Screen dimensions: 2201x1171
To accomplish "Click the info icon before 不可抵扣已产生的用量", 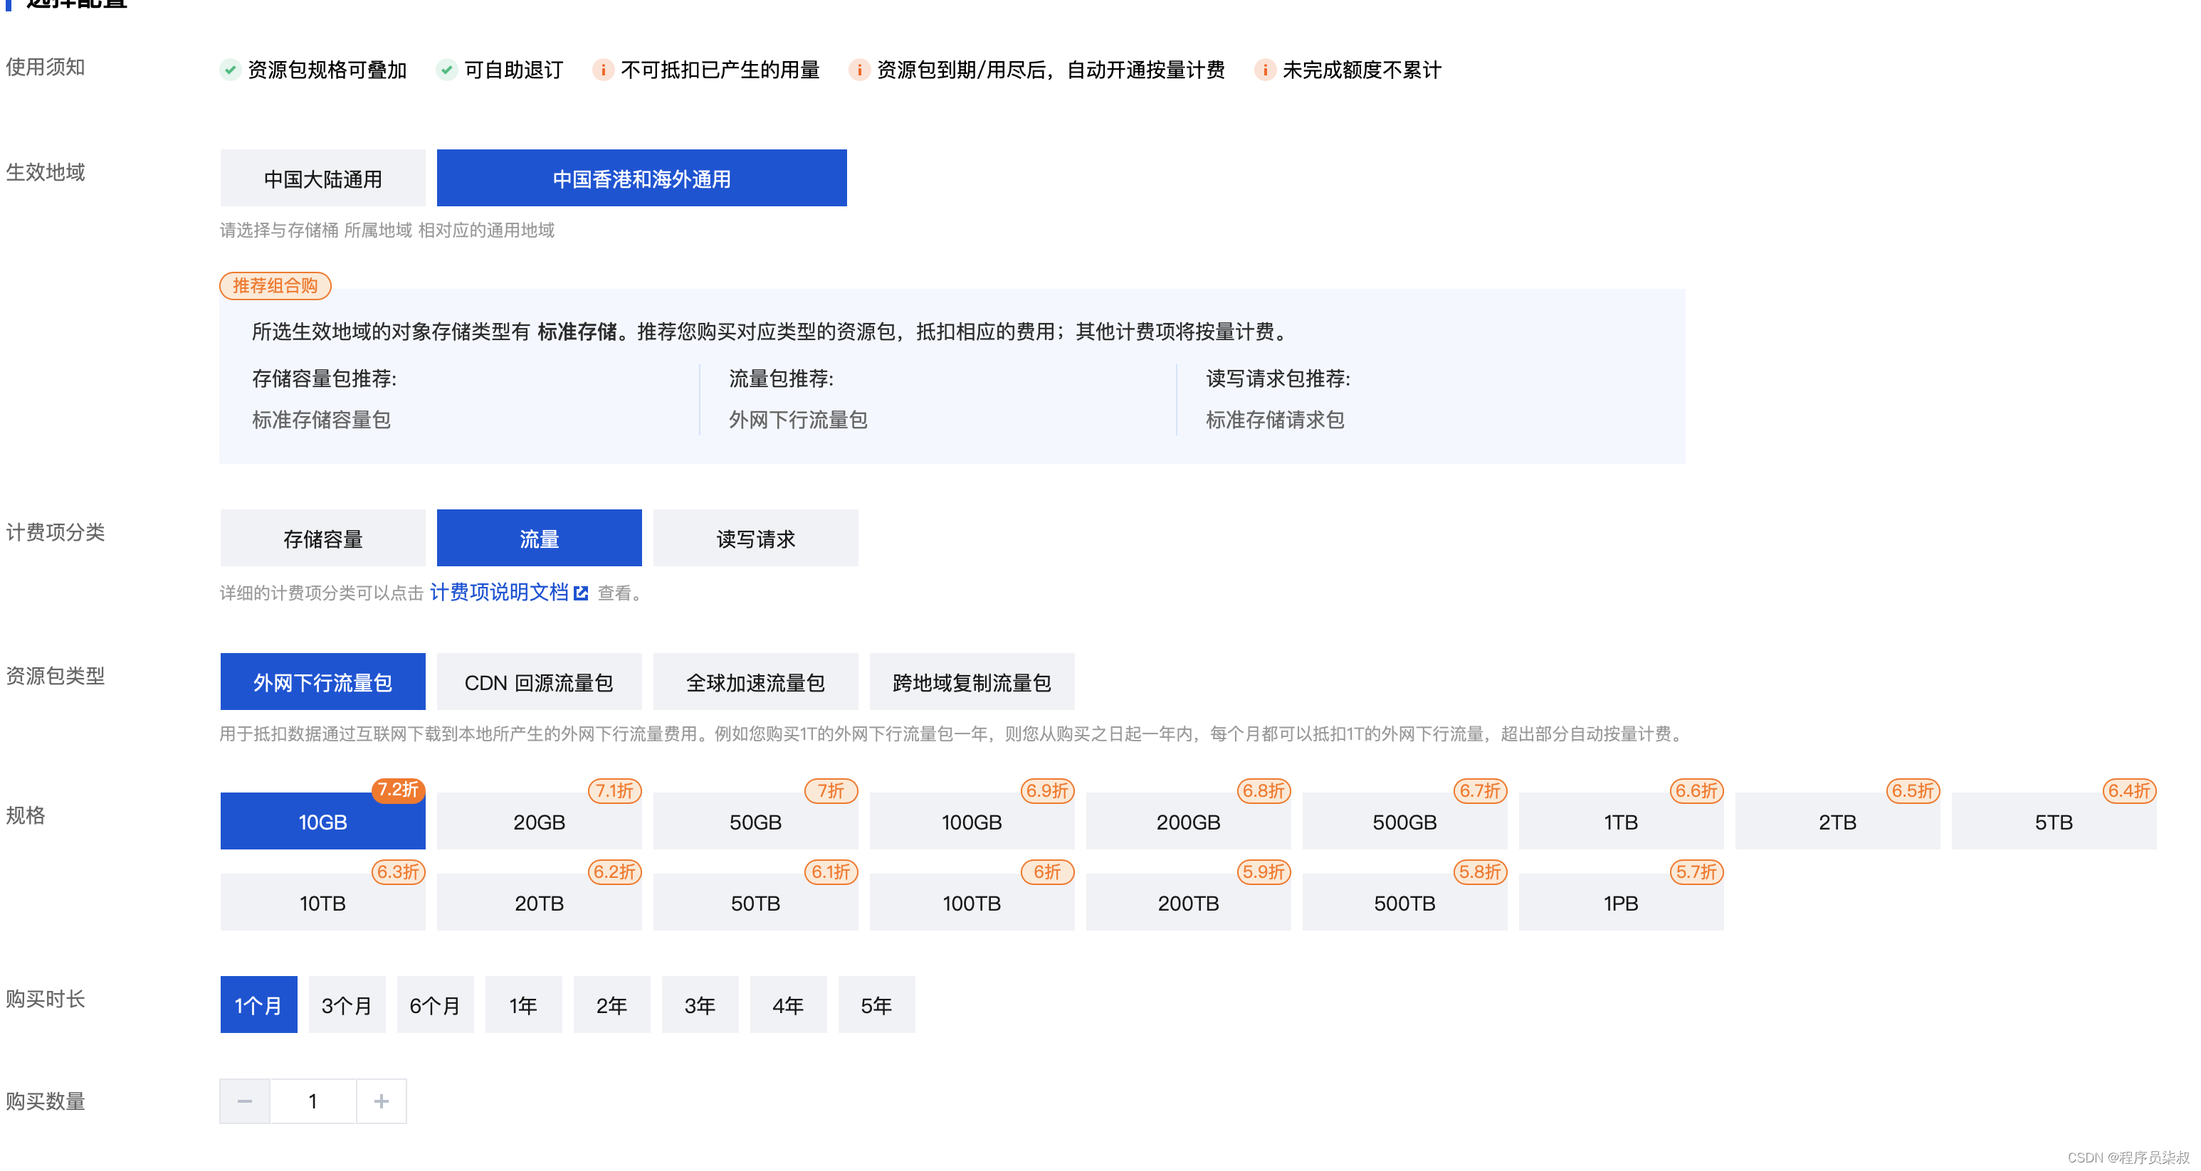I will 602,70.
